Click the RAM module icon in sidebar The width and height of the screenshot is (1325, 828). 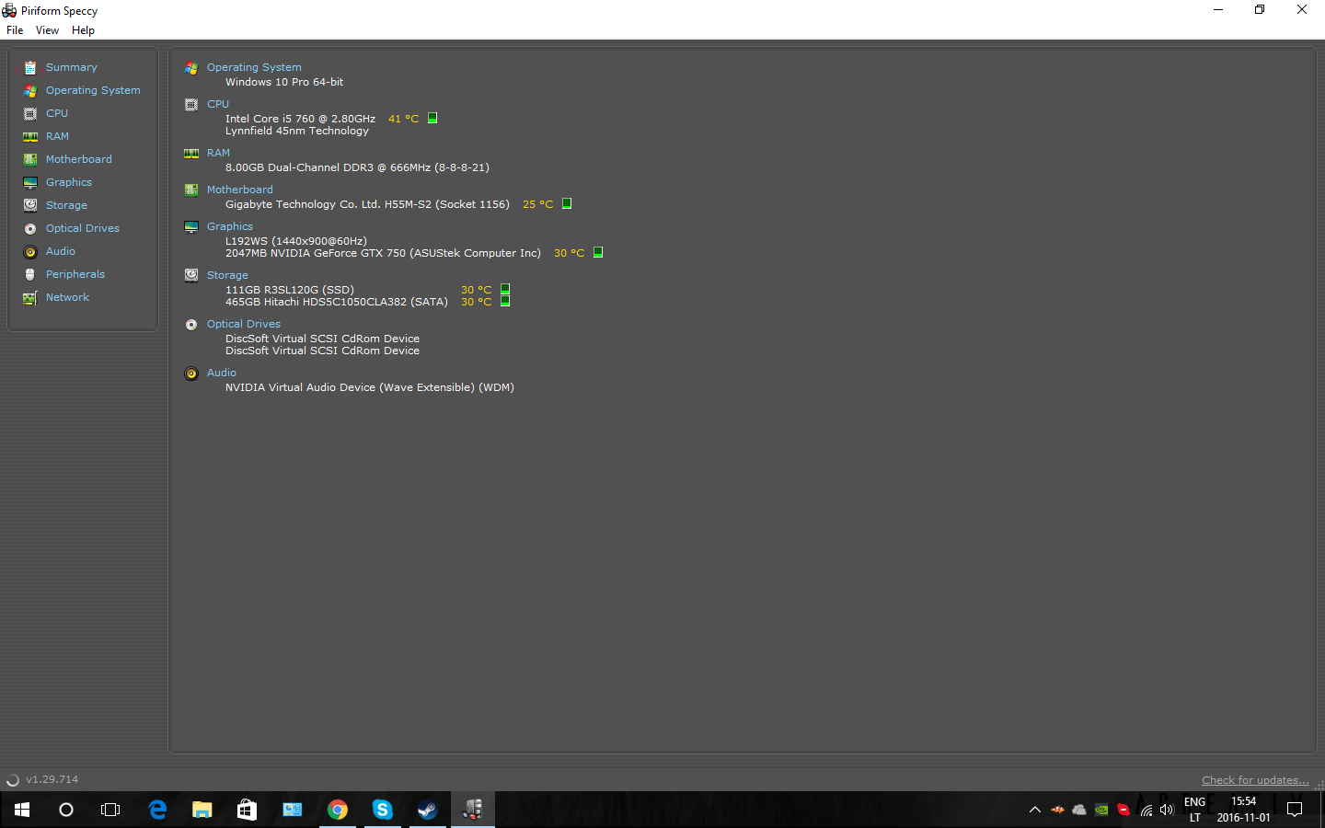click(30, 136)
